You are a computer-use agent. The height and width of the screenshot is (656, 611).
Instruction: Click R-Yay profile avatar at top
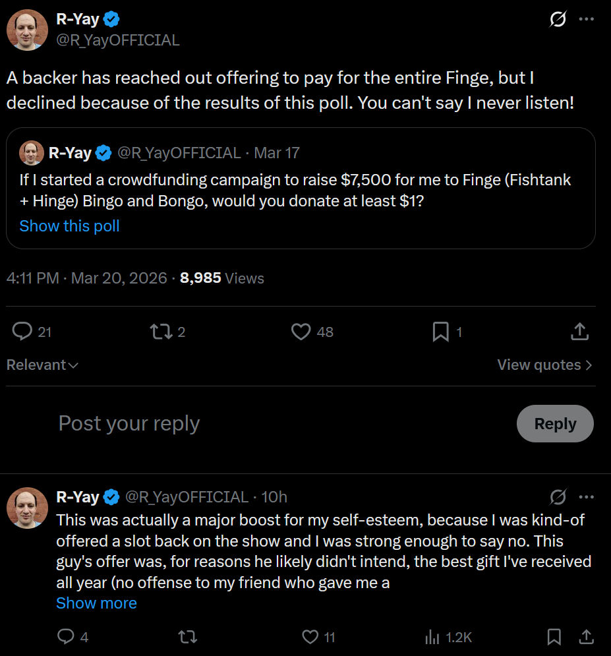[x=26, y=30]
